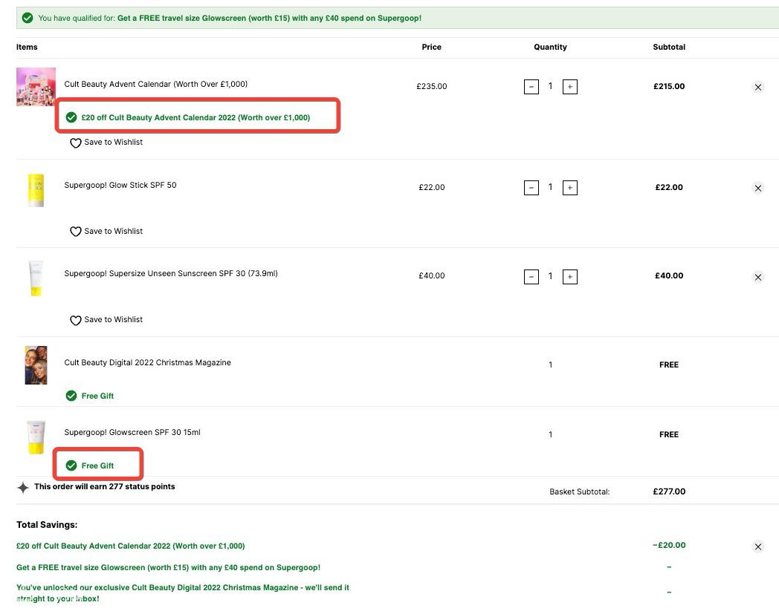The width and height of the screenshot is (779, 611).
Task: Save Advent Calendar to Wishlist text link
Action: click(113, 142)
